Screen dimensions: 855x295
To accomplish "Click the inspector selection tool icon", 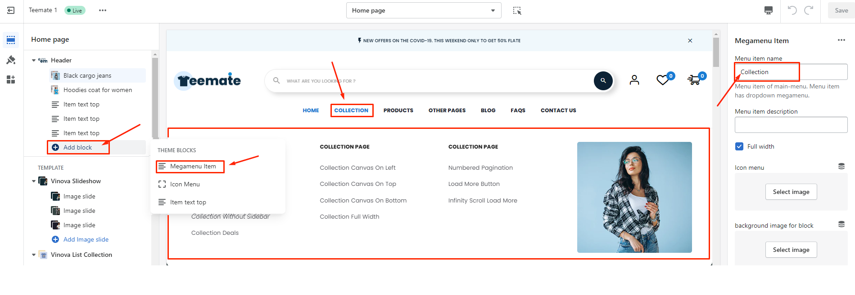I will point(517,11).
